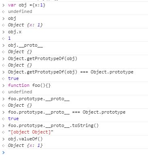Click the output value '1' below obj.x
Image resolution: width=148 pixels, height=155 pixels.
pos(9,39)
